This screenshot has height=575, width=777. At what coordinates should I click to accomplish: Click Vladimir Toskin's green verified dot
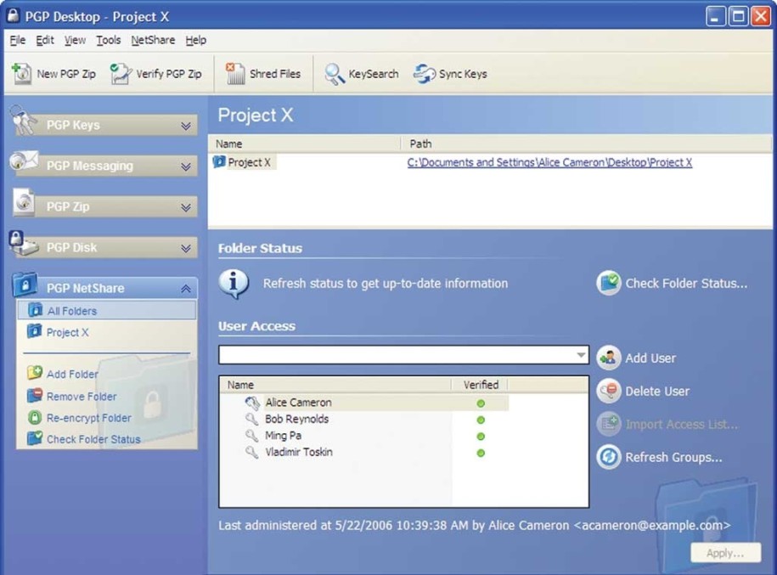[x=480, y=453]
